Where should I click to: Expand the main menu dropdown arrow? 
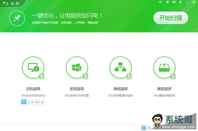coord(181,2)
